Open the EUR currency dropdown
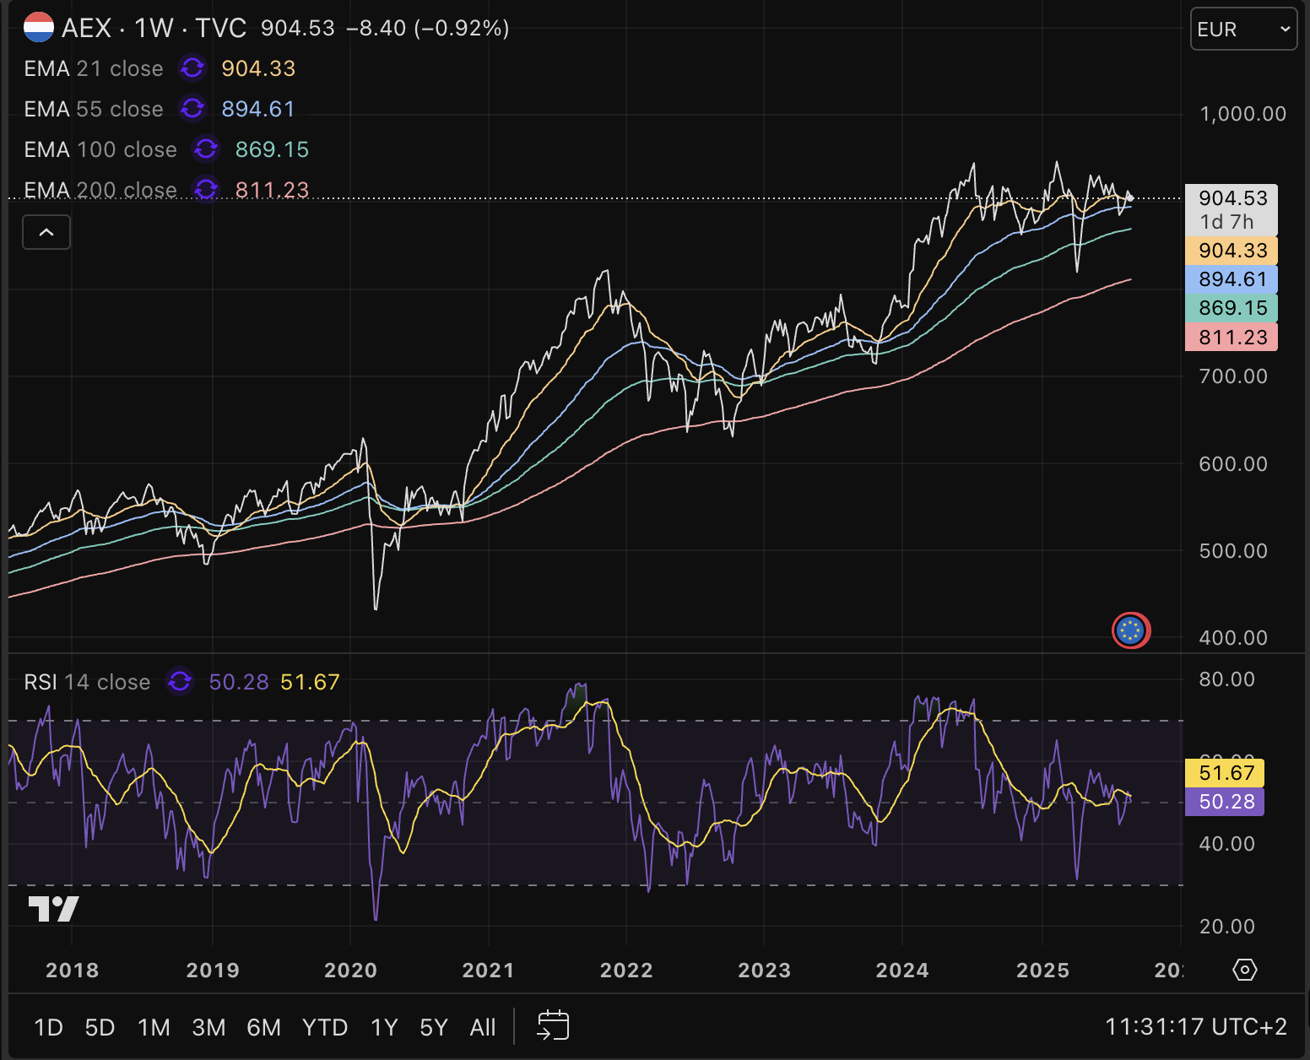 tap(1242, 30)
